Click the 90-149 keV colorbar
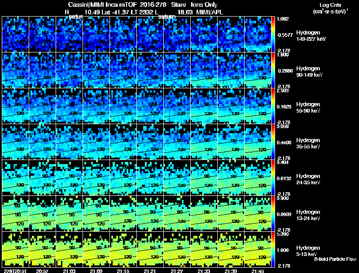 point(273,70)
